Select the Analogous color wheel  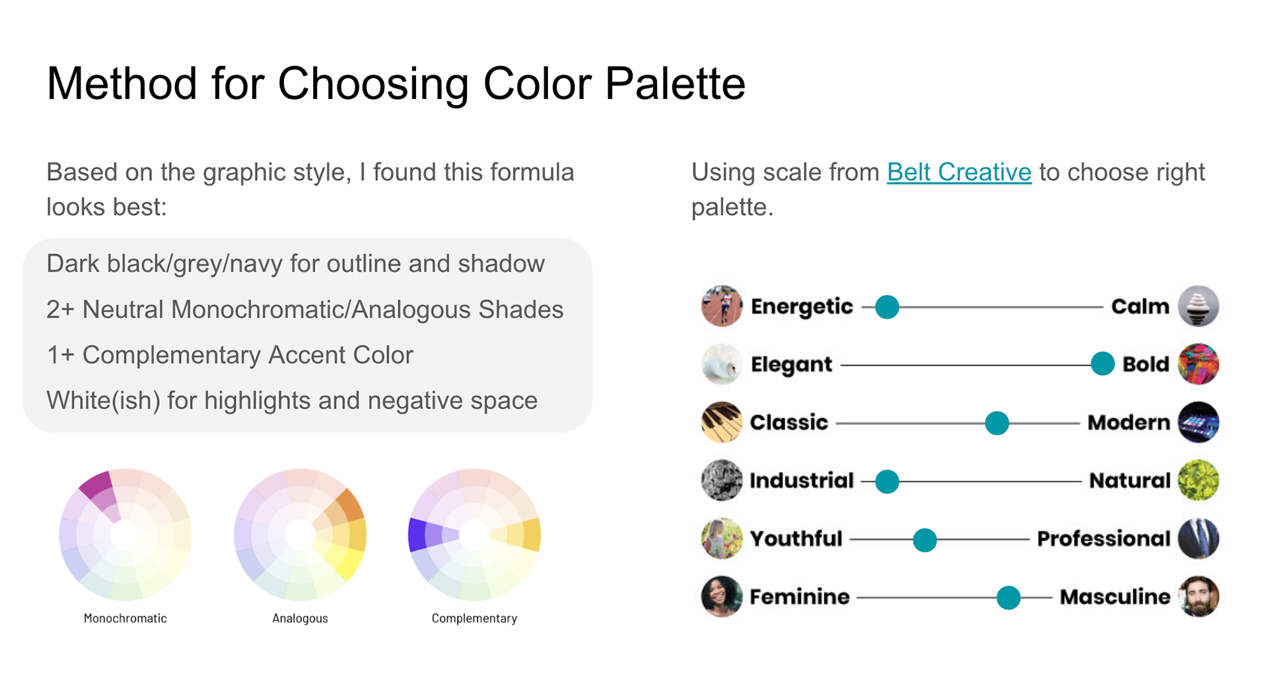click(x=300, y=535)
